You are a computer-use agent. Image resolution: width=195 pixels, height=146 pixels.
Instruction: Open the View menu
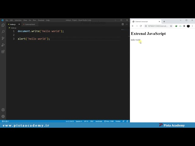pos(25,20)
